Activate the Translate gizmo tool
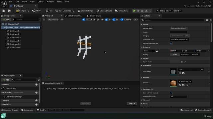213x119 pixels. pyautogui.click(x=87, y=20)
